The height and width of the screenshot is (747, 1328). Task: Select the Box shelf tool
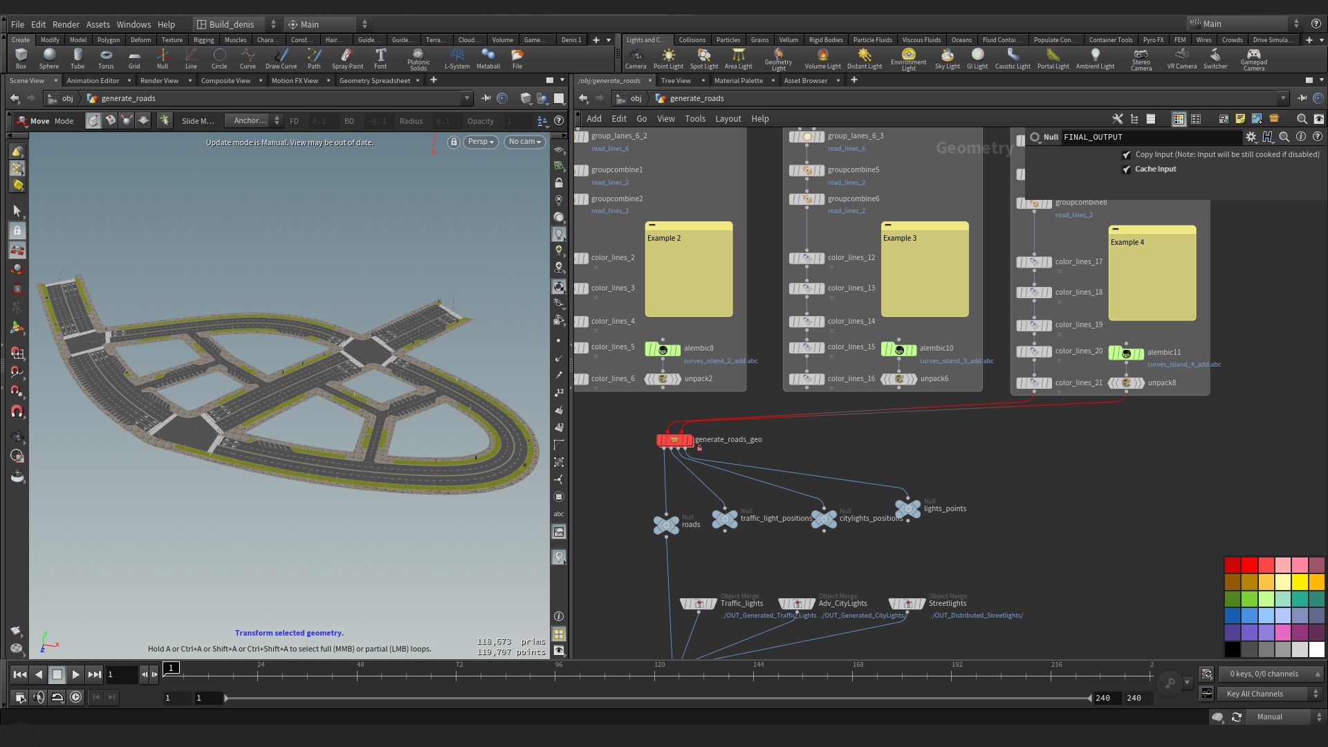click(x=21, y=58)
